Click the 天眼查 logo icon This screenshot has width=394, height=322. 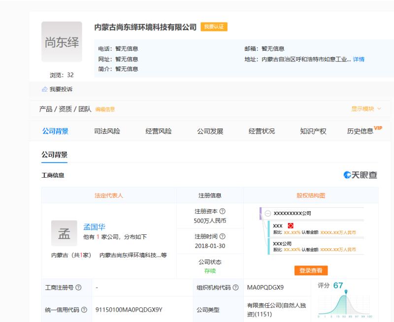coord(348,175)
